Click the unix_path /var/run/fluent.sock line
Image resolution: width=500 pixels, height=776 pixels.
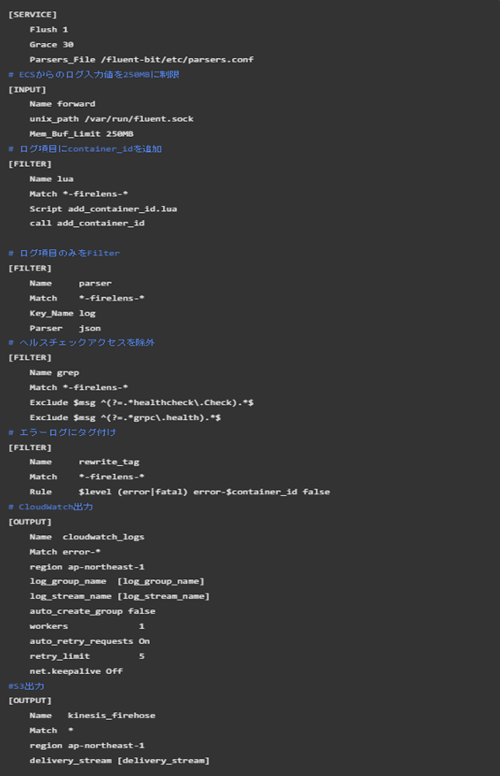click(x=111, y=119)
